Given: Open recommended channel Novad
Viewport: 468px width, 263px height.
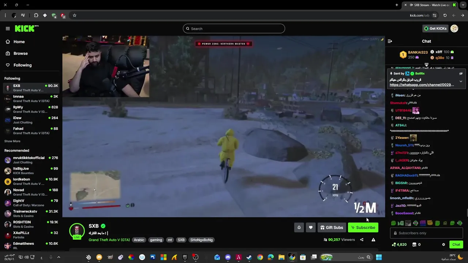Looking at the screenshot, I should (x=31, y=192).
